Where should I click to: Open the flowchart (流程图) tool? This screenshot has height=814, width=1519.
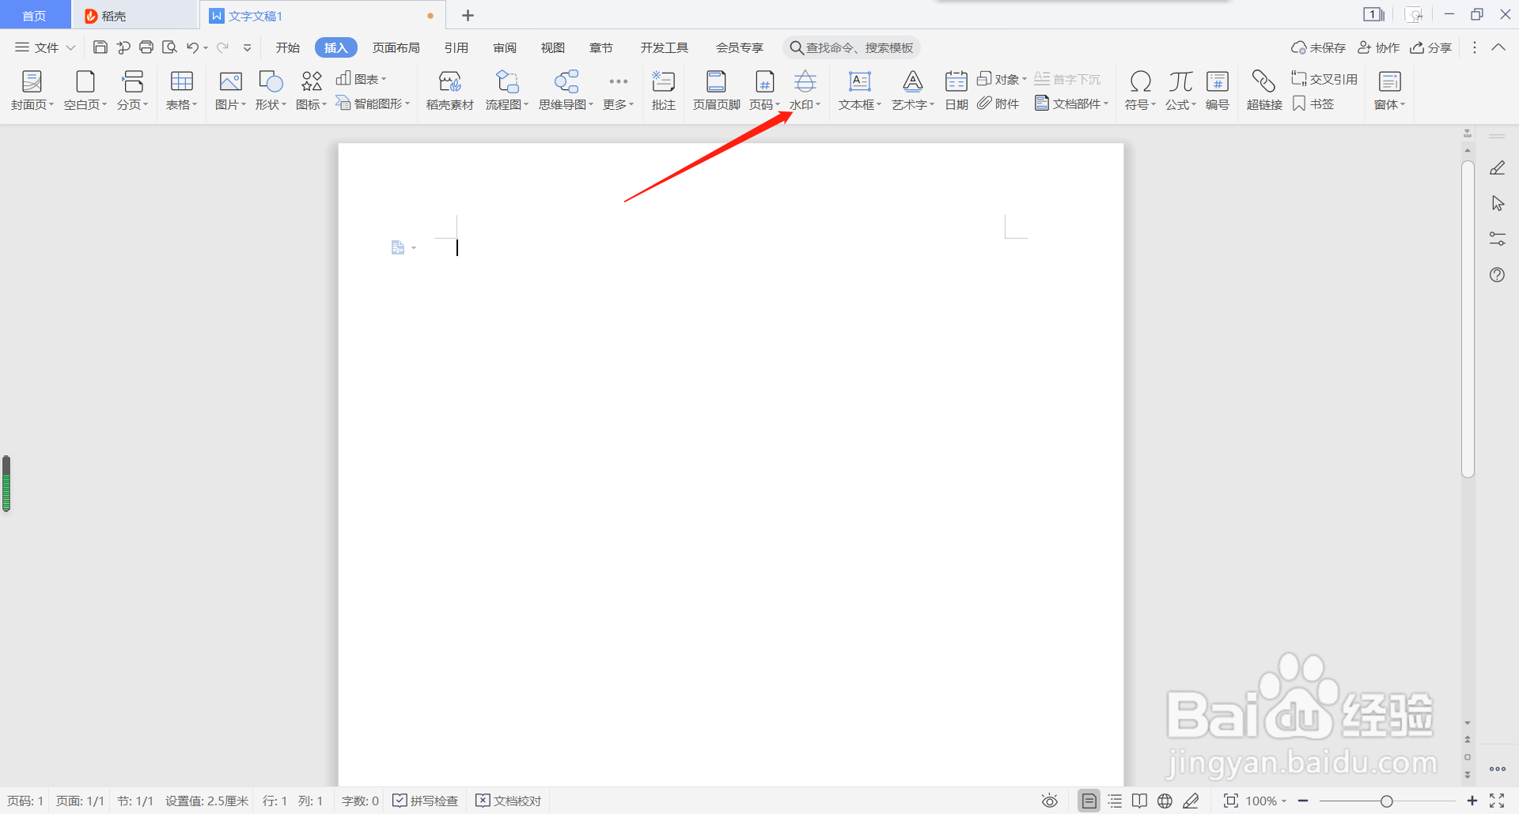click(506, 90)
